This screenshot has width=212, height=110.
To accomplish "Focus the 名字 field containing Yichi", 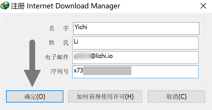I will (x=136, y=29).
